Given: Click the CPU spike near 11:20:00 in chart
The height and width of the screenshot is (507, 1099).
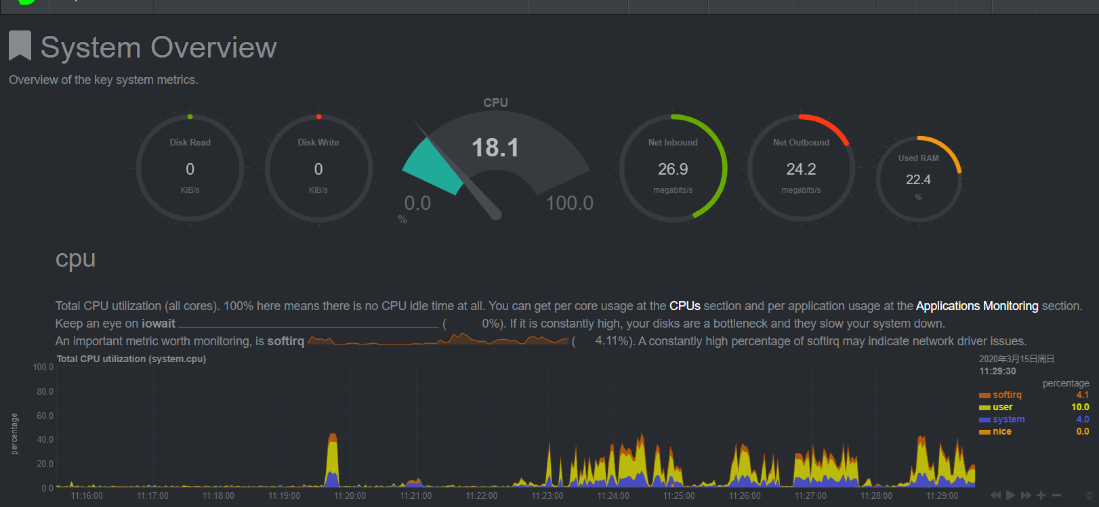Looking at the screenshot, I should tap(332, 462).
